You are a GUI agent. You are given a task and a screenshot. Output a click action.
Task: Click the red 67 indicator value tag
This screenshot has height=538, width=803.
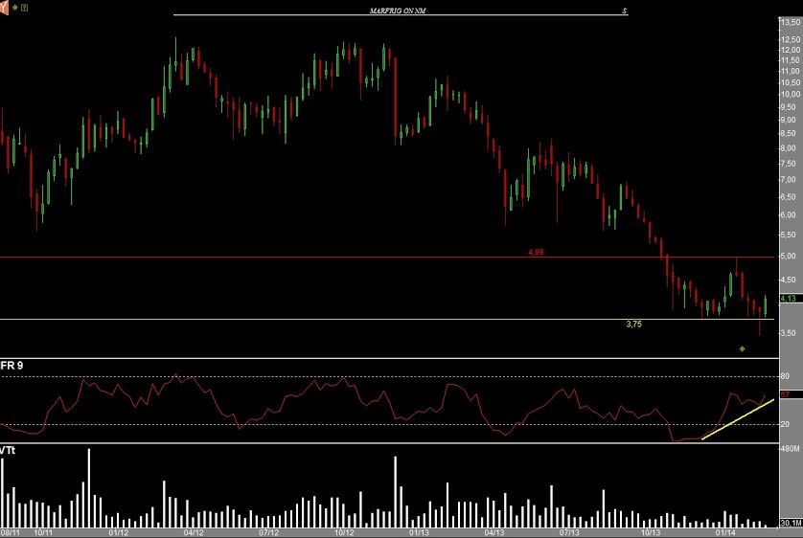[x=785, y=394]
